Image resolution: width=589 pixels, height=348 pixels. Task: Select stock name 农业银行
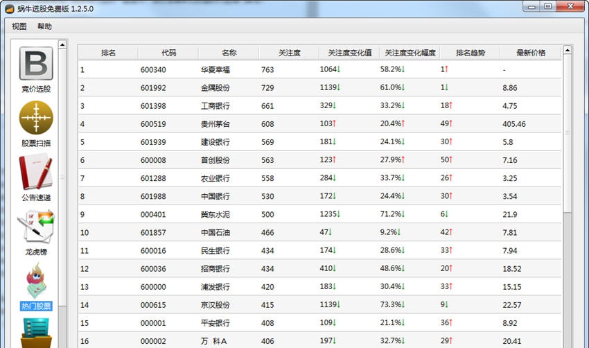(x=216, y=178)
